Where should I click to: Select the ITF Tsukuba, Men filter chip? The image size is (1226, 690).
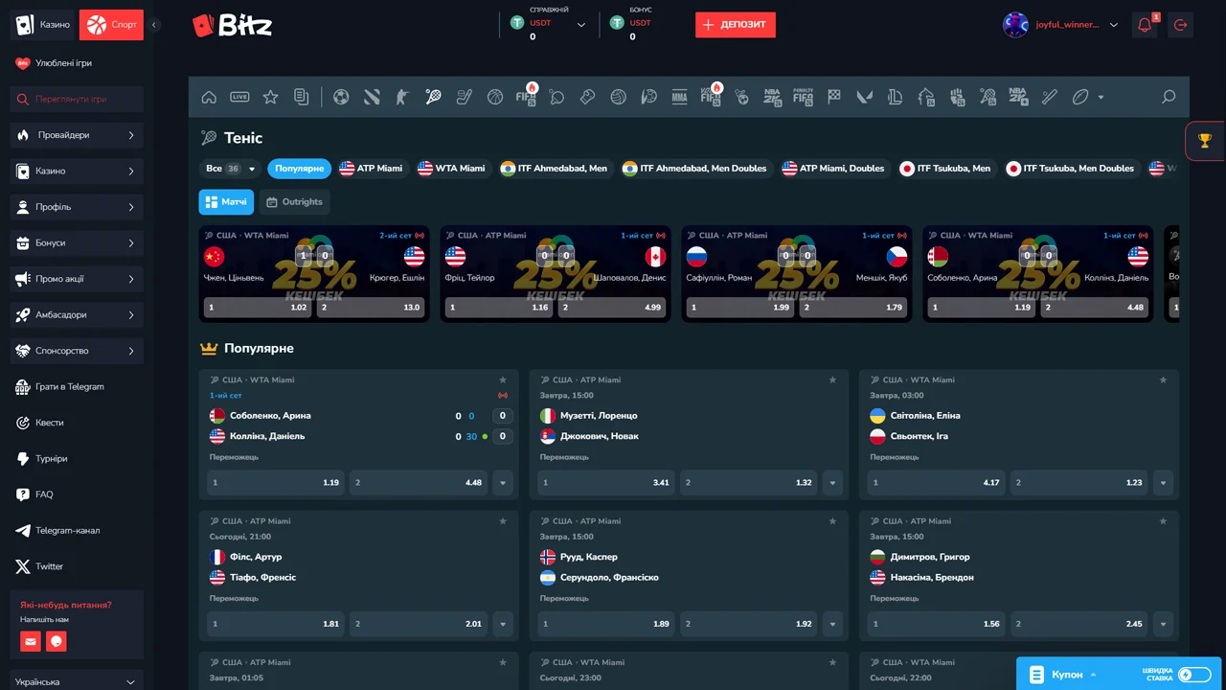pos(945,169)
